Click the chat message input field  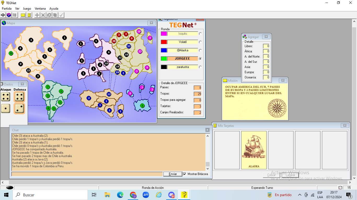(87, 174)
